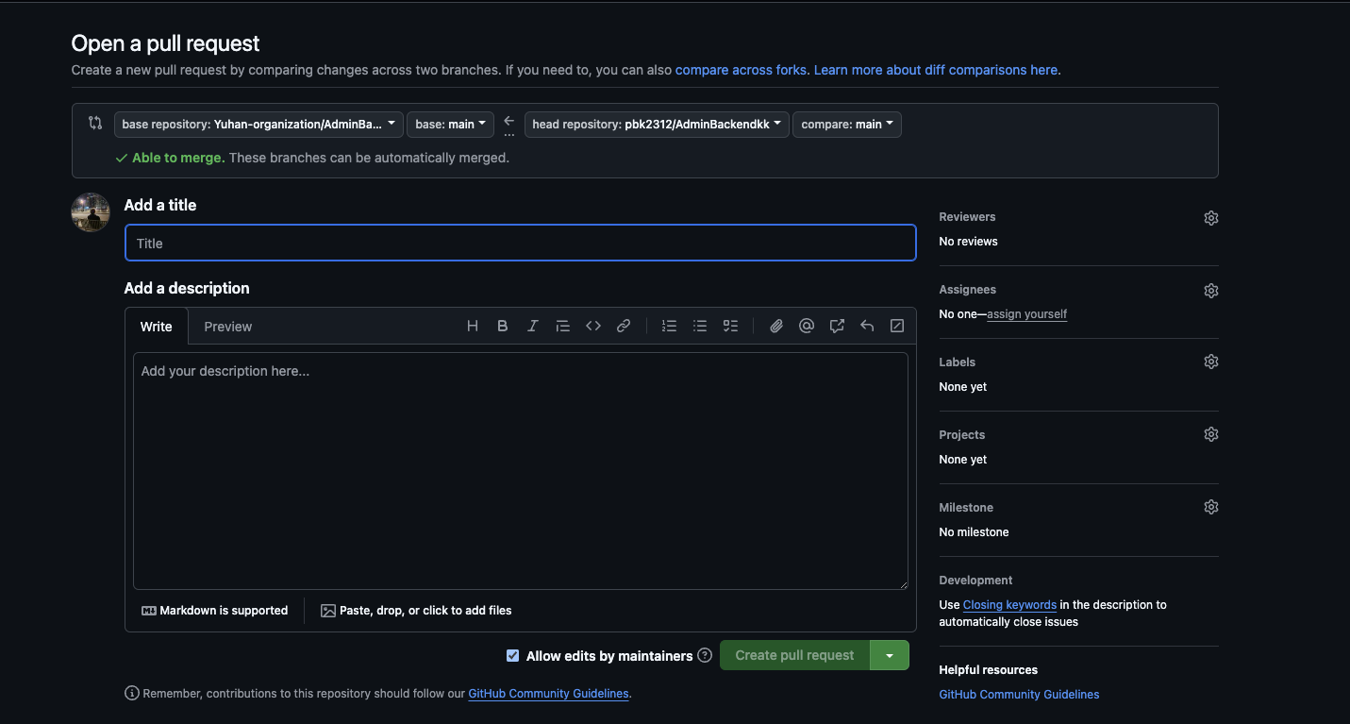
Task: Insert an unordered bullet list
Action: coord(700,326)
